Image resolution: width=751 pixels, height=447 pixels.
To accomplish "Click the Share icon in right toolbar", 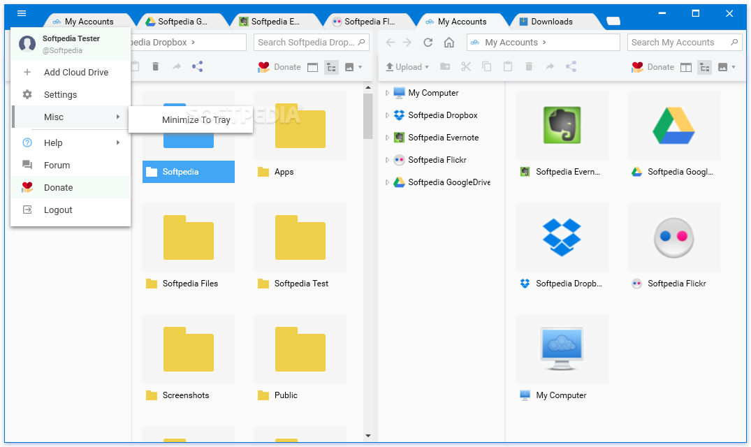I will (571, 66).
